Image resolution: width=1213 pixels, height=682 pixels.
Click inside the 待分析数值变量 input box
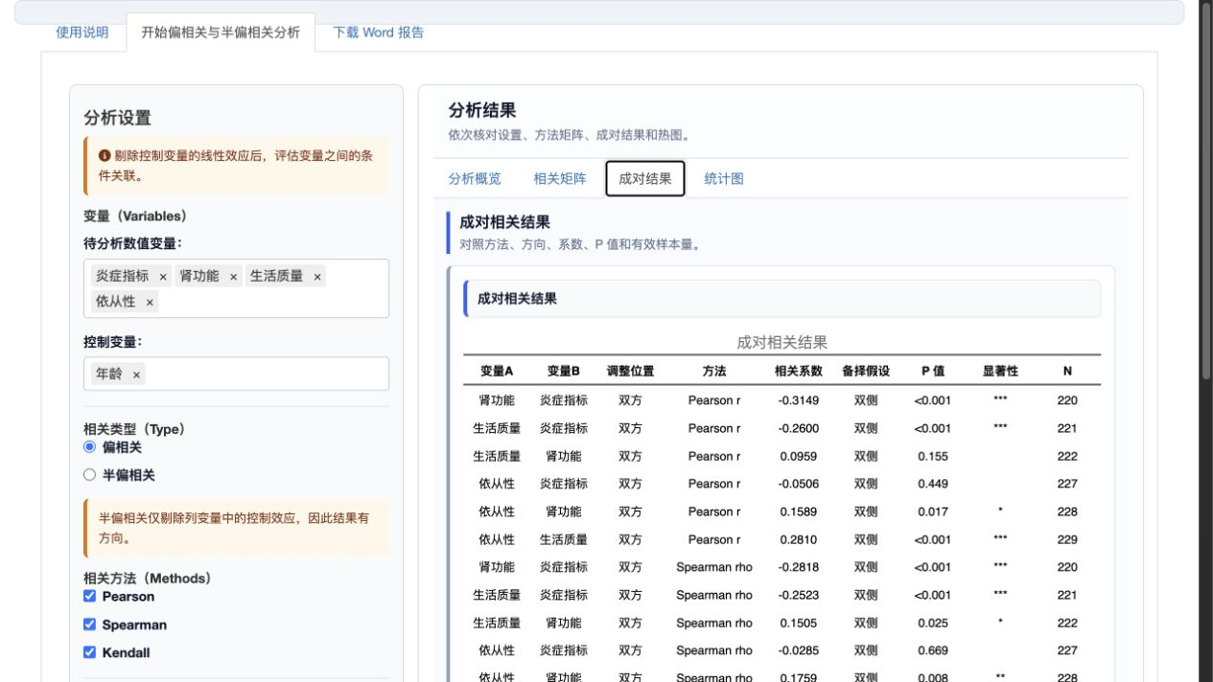pyautogui.click(x=236, y=288)
